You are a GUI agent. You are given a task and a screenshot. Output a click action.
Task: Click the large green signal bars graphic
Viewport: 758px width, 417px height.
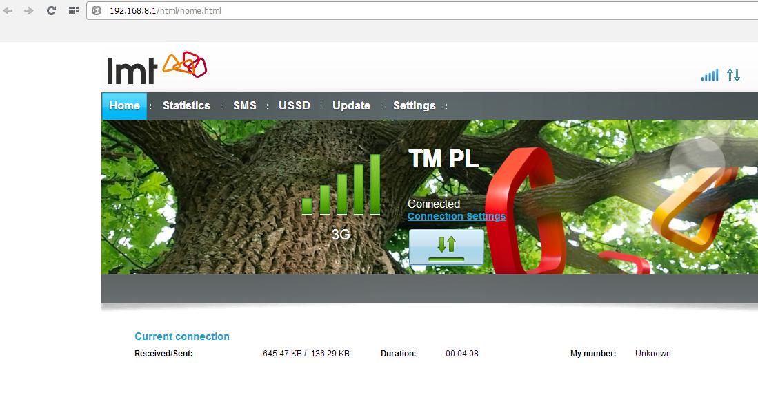point(341,186)
